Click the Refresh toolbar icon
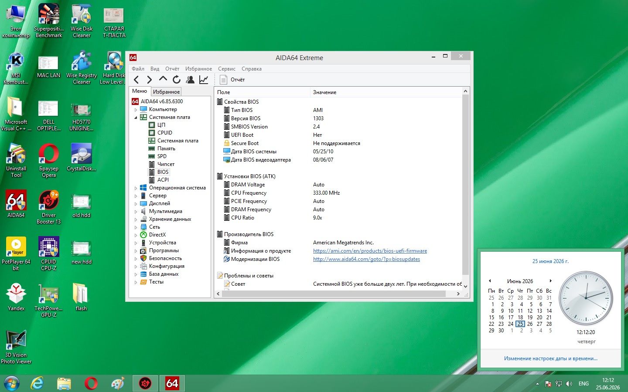The height and width of the screenshot is (392, 628). [x=176, y=79]
